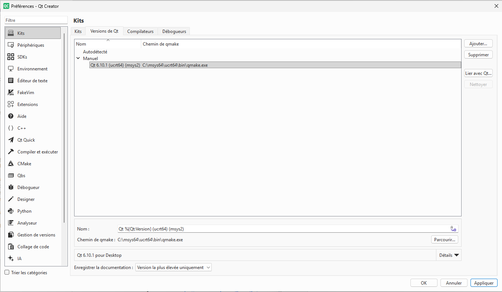The height and width of the screenshot is (292, 502).
Task: Click the Collage de code clipboard icon
Action: click(11, 246)
